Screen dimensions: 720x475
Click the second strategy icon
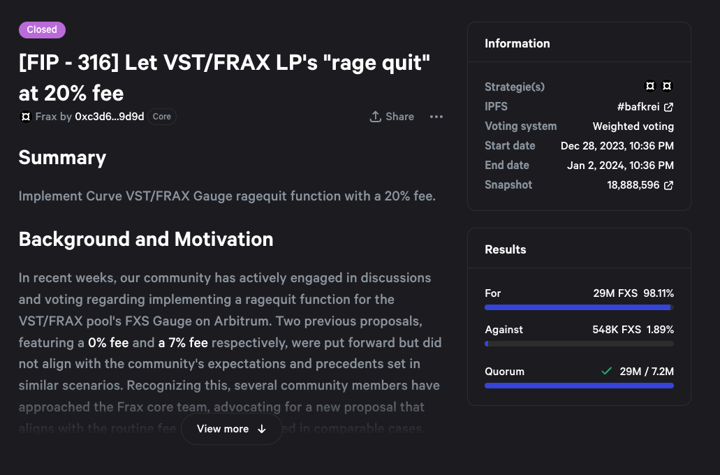point(667,87)
